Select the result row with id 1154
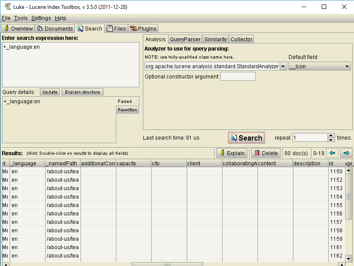Viewport: 354px width, 266px height. tap(173, 197)
